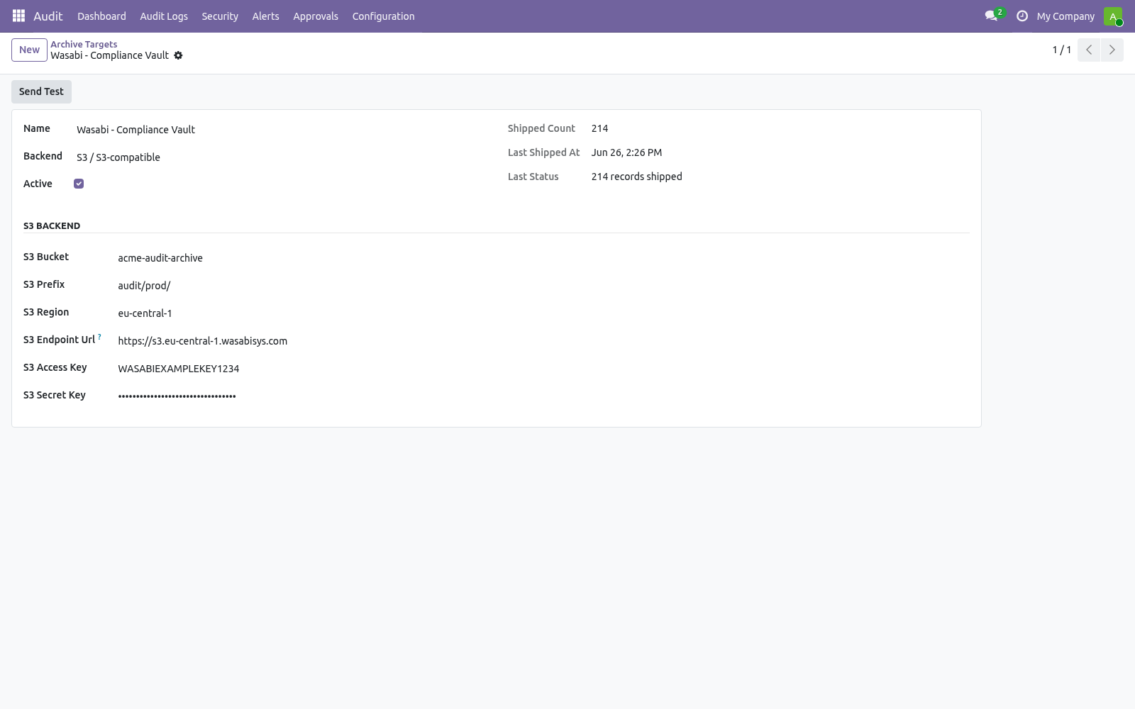
Task: Open the user avatar menu
Action: click(1113, 16)
